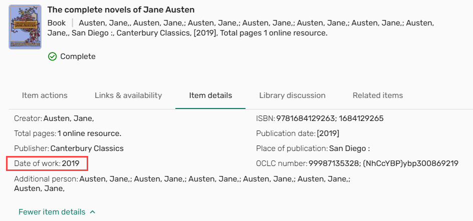473x221 pixels.
Task: Switch to Links & availability tab
Action: (128, 95)
